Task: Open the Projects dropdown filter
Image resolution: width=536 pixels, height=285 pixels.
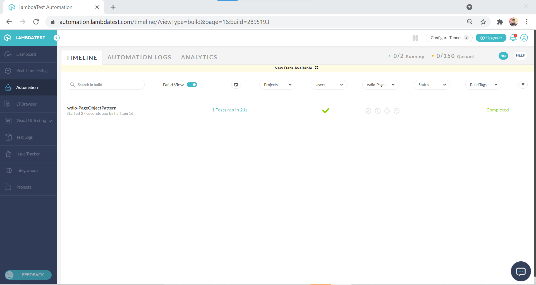Action: (277, 84)
